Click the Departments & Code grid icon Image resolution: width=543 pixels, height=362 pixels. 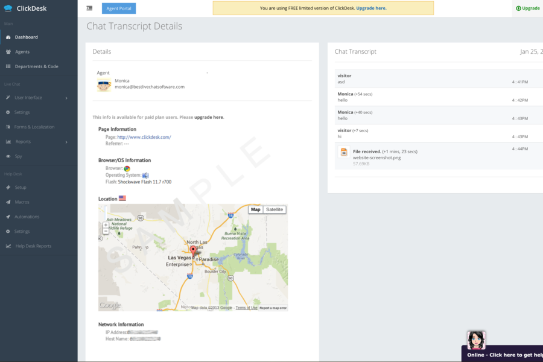(x=8, y=66)
